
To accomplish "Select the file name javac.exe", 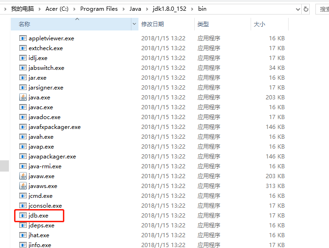I will pyautogui.click(x=41, y=107).
